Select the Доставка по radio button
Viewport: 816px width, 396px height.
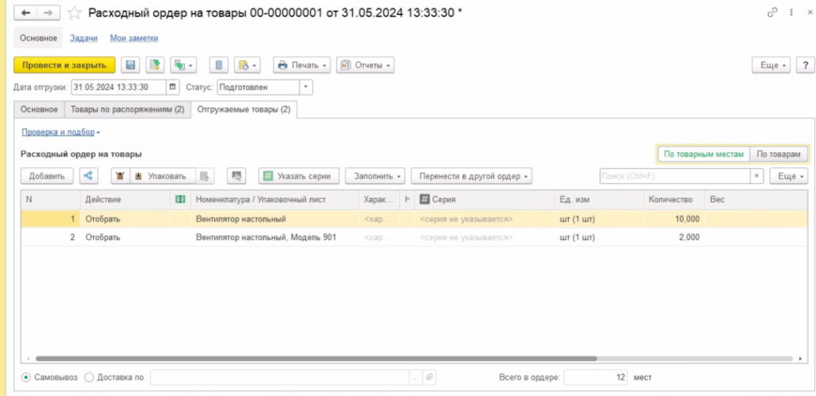tap(88, 378)
